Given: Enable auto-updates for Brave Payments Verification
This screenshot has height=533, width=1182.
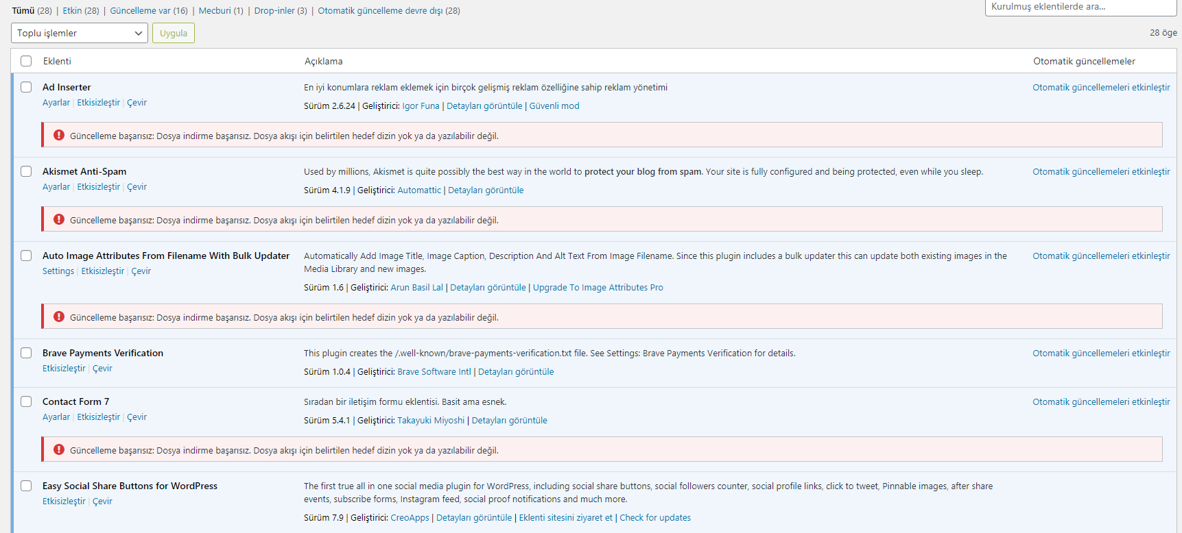Looking at the screenshot, I should (x=1101, y=354).
